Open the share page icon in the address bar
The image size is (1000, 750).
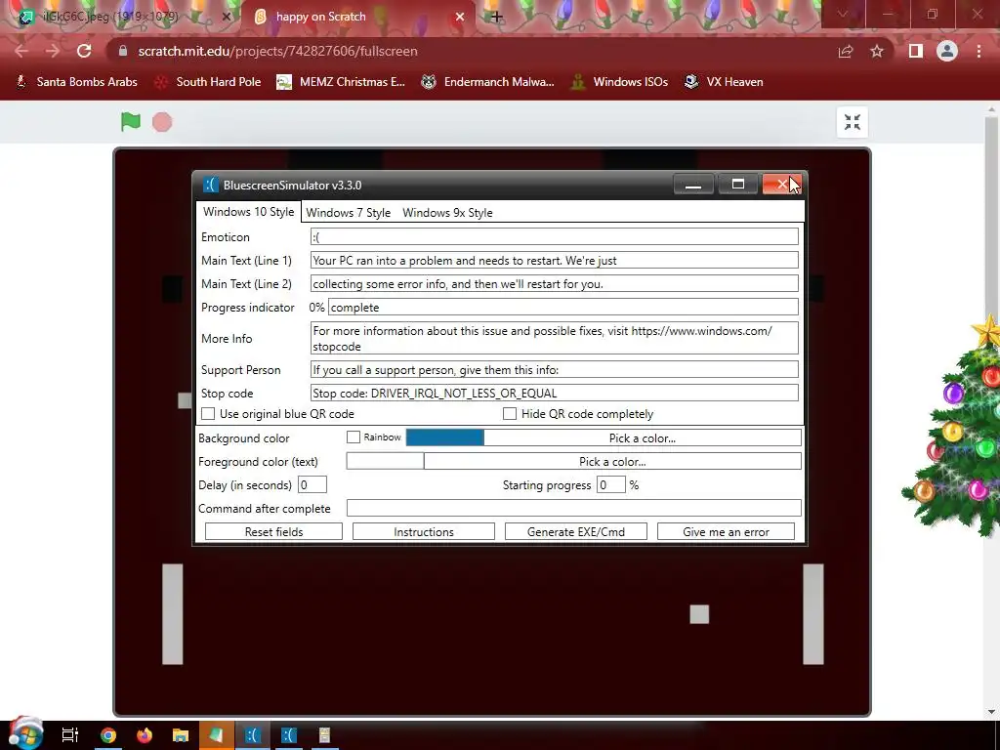tap(846, 51)
